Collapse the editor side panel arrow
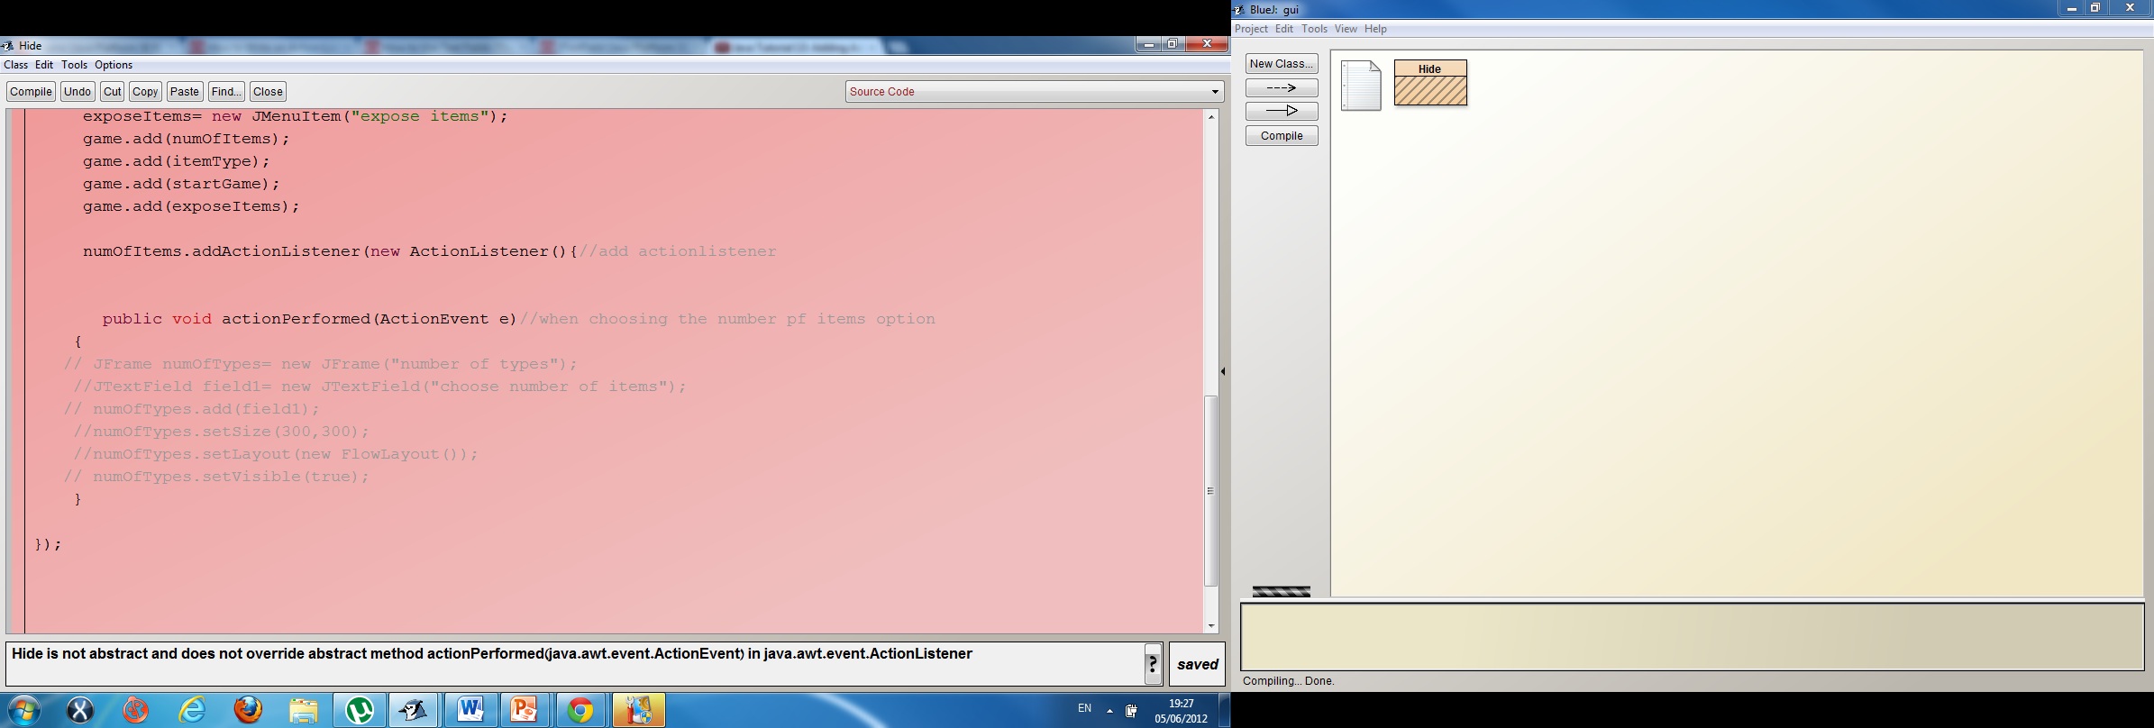The width and height of the screenshot is (2154, 728). pyautogui.click(x=1223, y=371)
